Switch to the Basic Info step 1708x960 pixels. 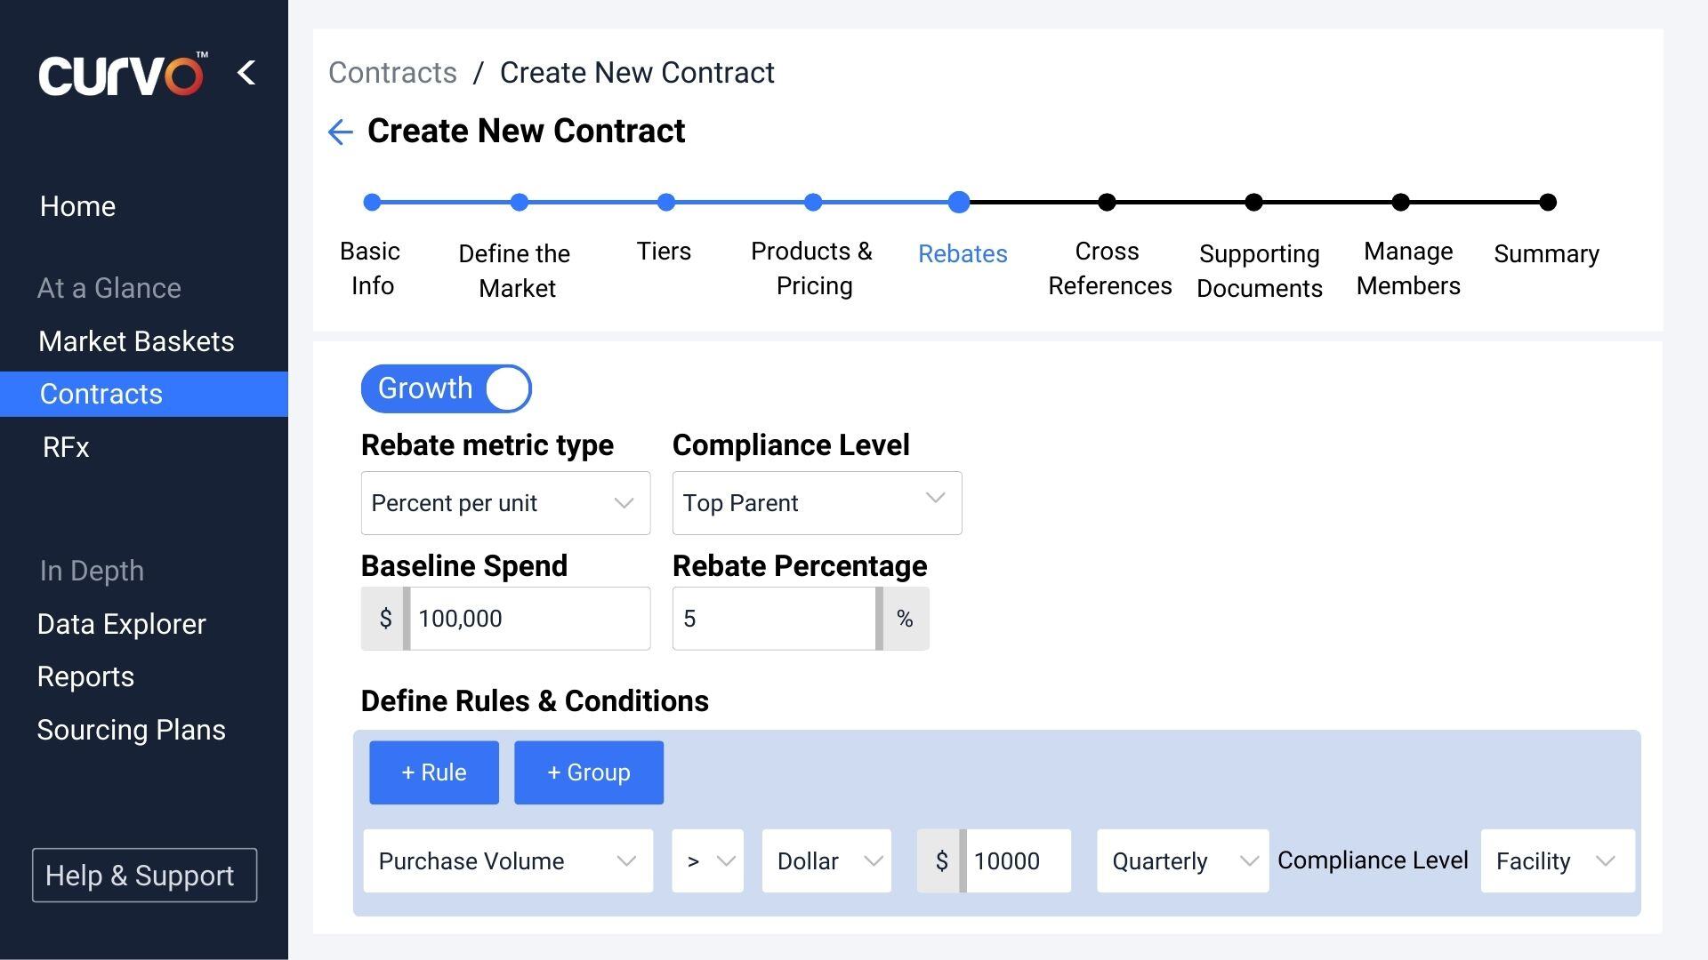(x=371, y=202)
